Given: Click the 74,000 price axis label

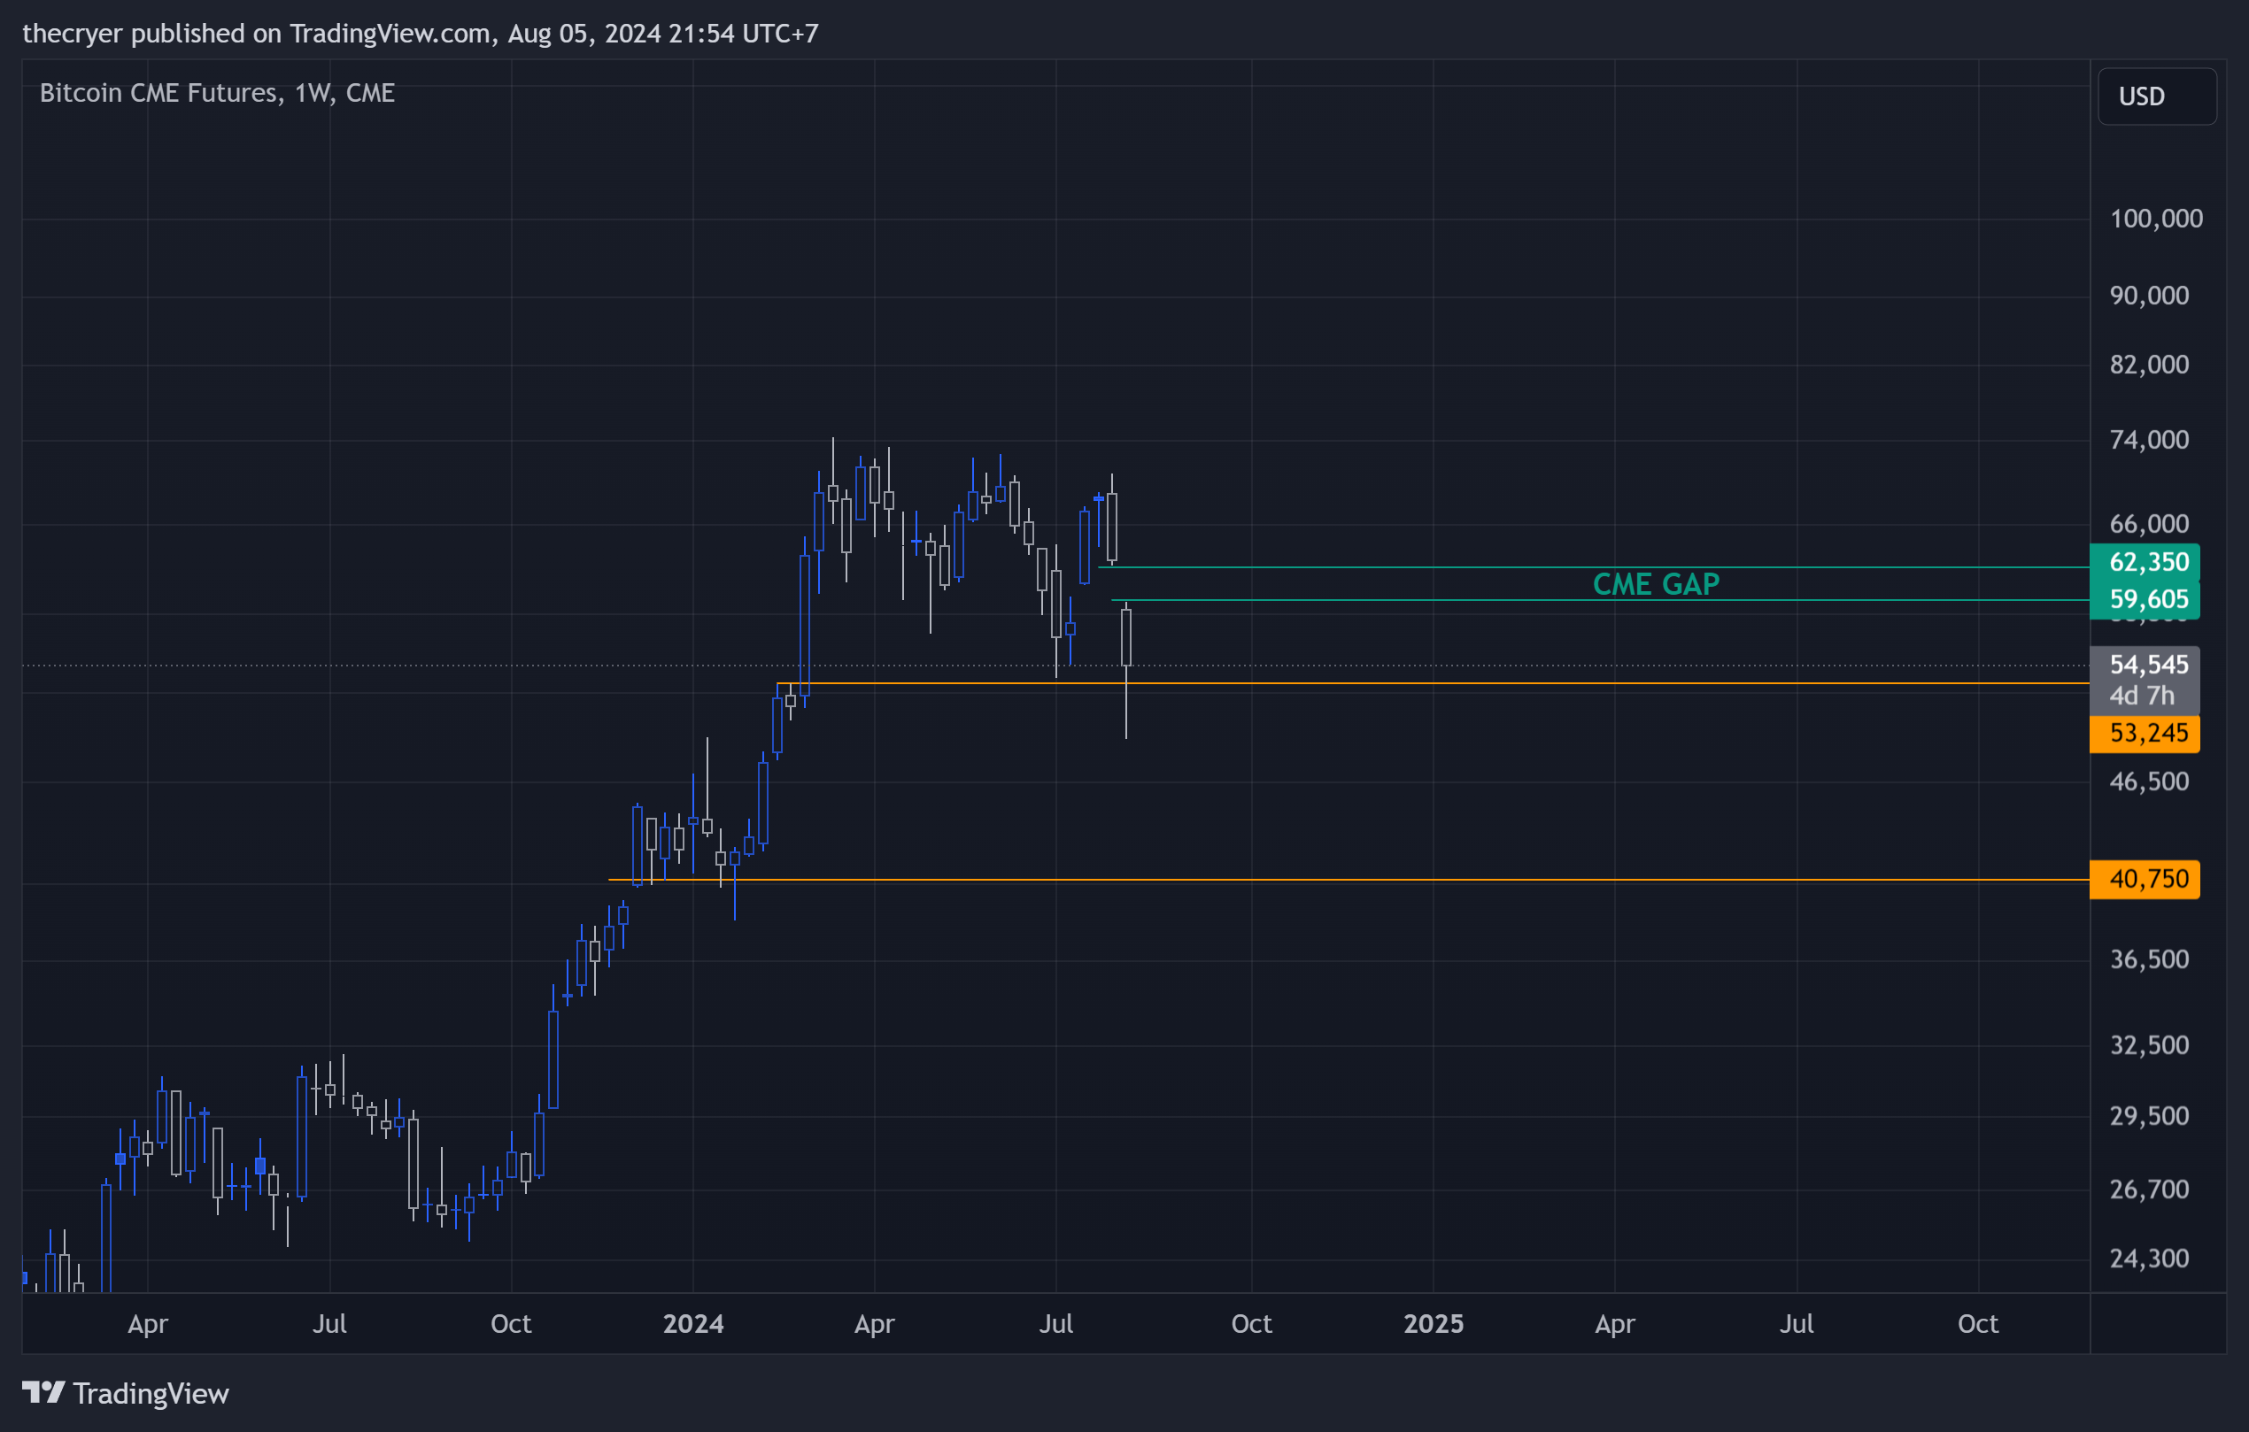Looking at the screenshot, I should 2148,440.
